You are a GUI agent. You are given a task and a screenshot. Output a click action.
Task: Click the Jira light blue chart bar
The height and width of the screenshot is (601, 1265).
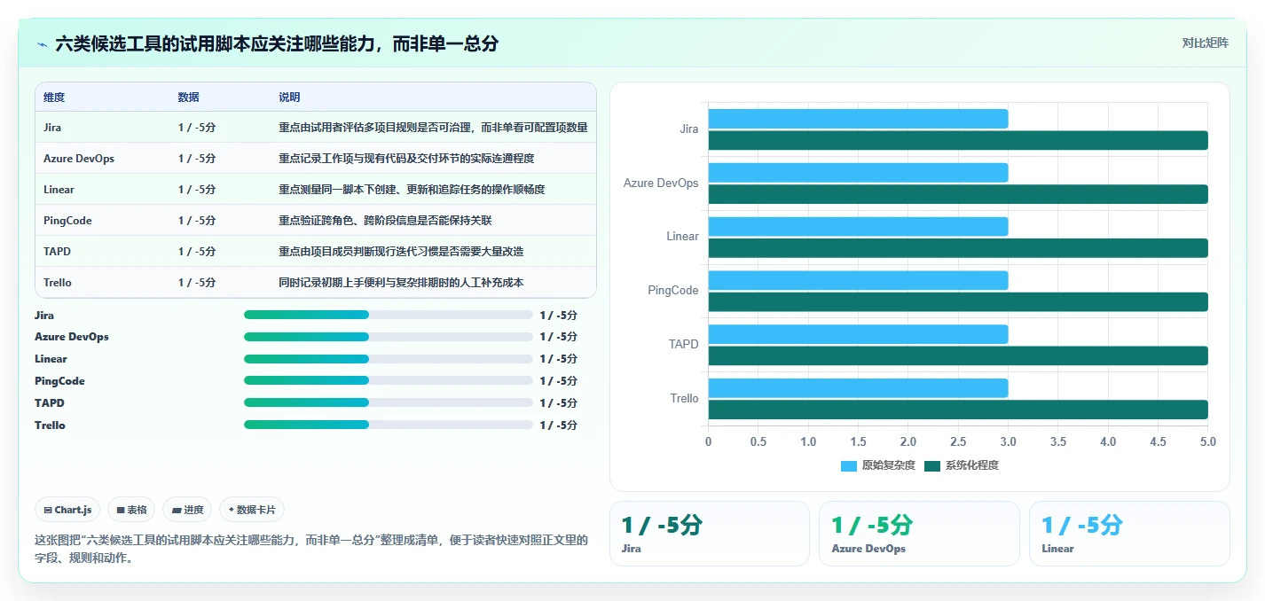tap(858, 119)
